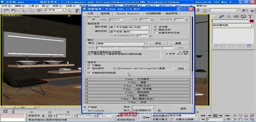The width and height of the screenshot is (256, 122).
Task: Toggle the 不删除 checkbox
Action: 89,65
